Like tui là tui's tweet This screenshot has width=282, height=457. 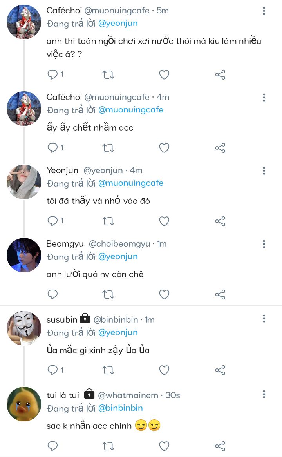pyautogui.click(x=164, y=446)
